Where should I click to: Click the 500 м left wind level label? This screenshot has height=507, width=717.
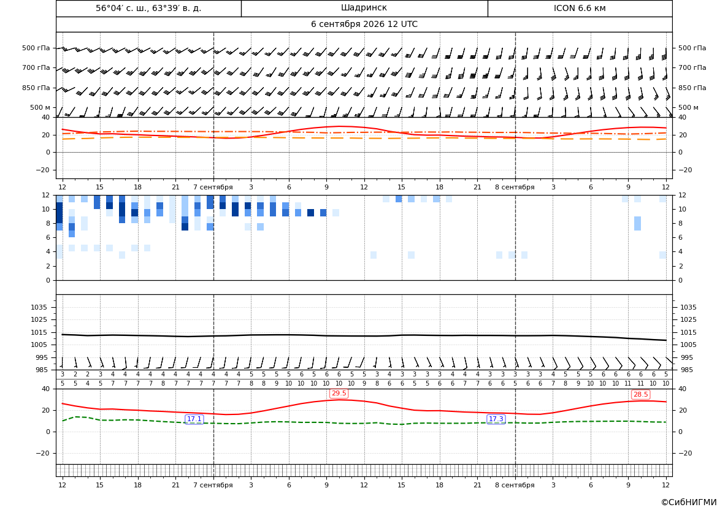pos(40,107)
